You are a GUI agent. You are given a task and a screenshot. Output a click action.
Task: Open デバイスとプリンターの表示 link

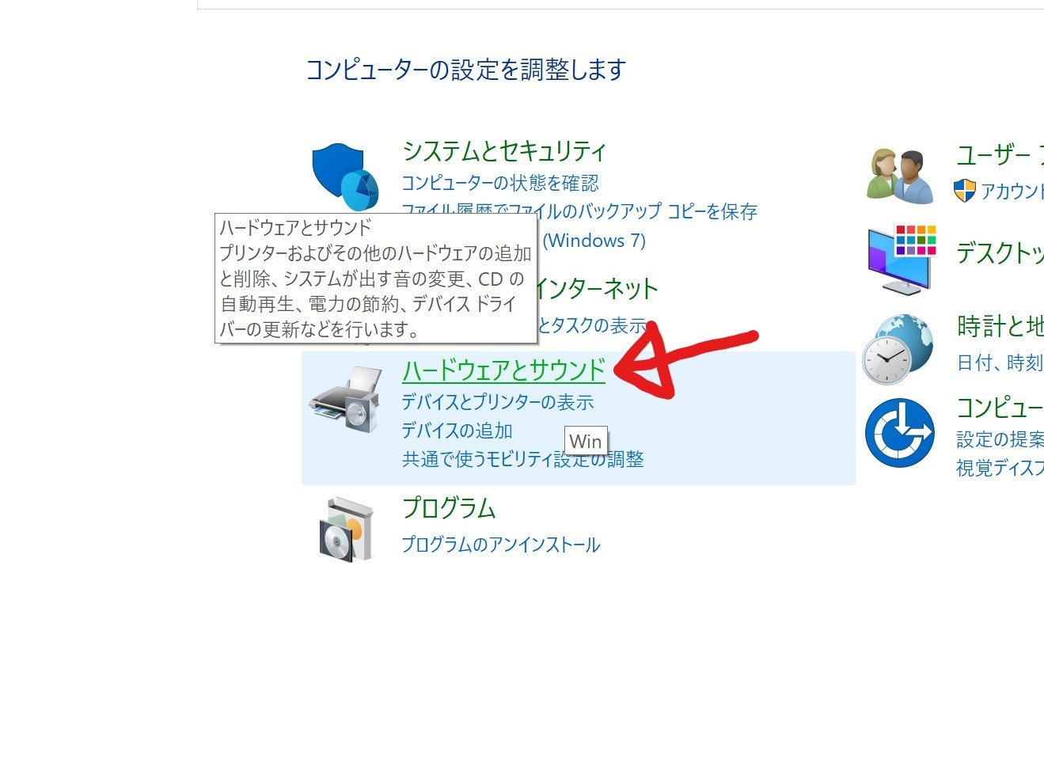[497, 402]
